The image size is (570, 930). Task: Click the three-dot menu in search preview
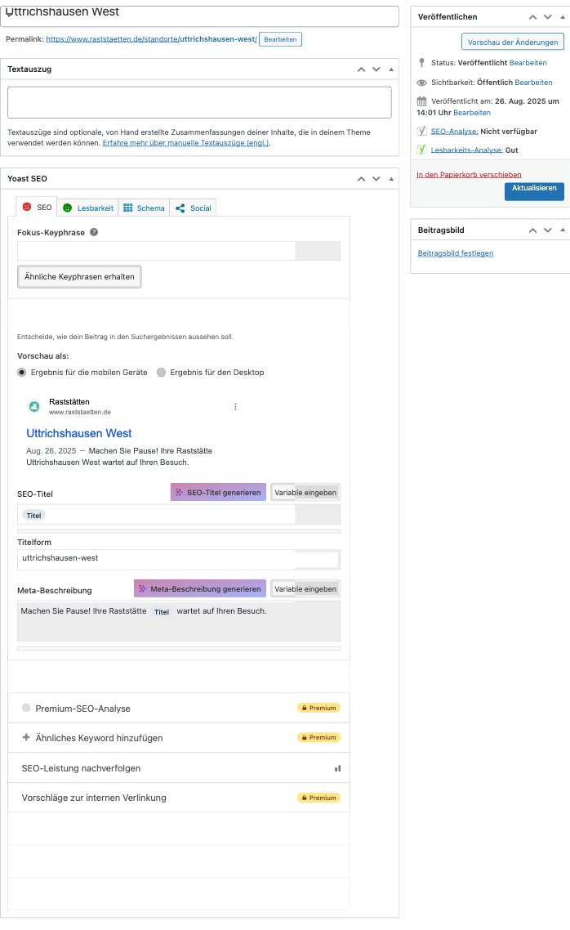click(235, 407)
